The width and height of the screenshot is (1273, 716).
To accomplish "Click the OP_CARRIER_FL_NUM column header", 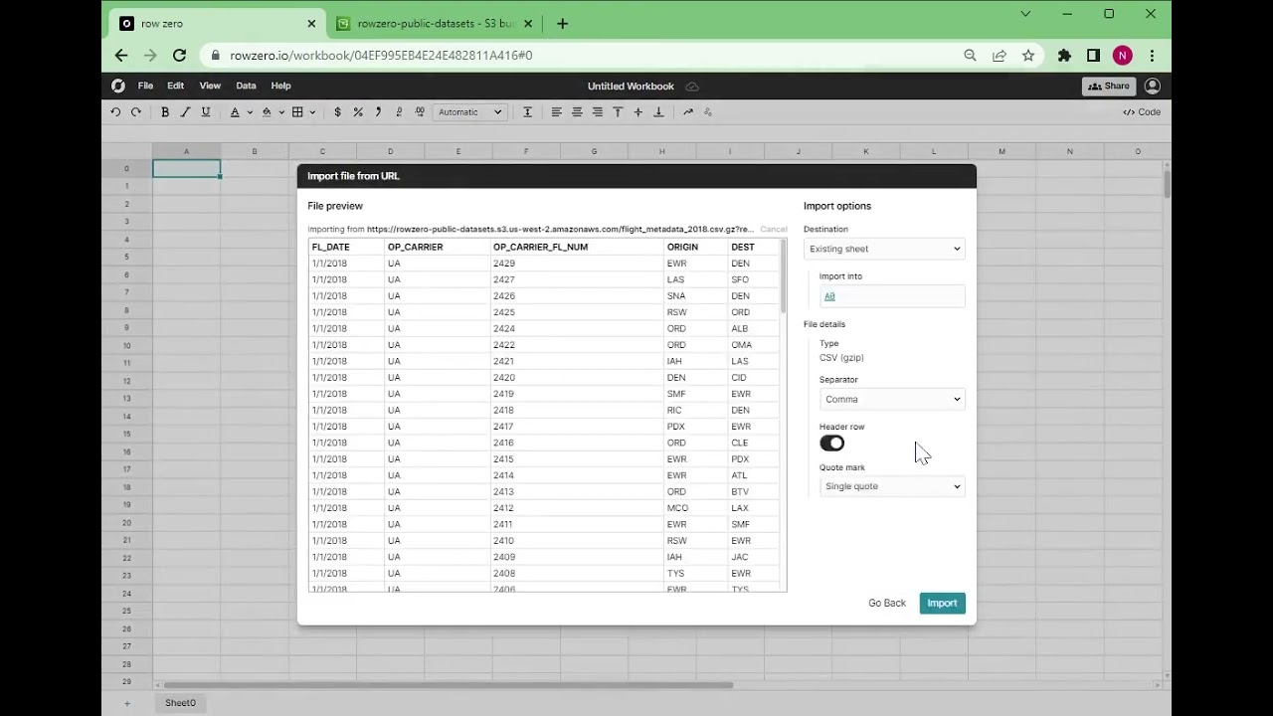I will [x=539, y=247].
